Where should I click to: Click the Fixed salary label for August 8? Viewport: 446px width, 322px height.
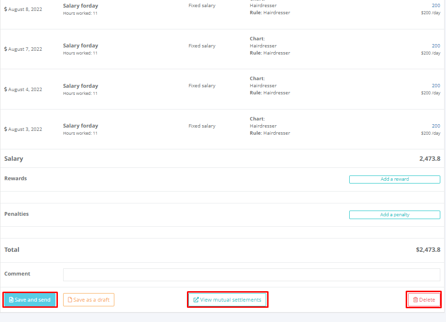(x=202, y=6)
